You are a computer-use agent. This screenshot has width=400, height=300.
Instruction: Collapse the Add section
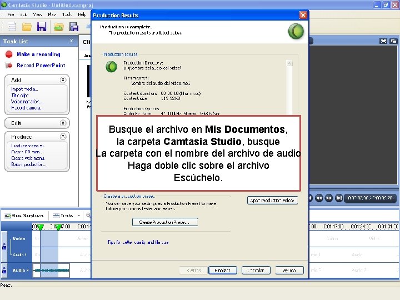[x=63, y=80]
